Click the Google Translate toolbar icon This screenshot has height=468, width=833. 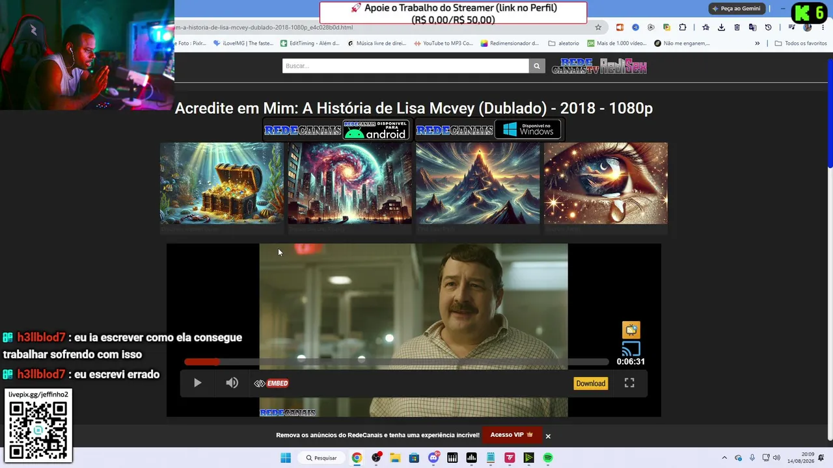752,27
